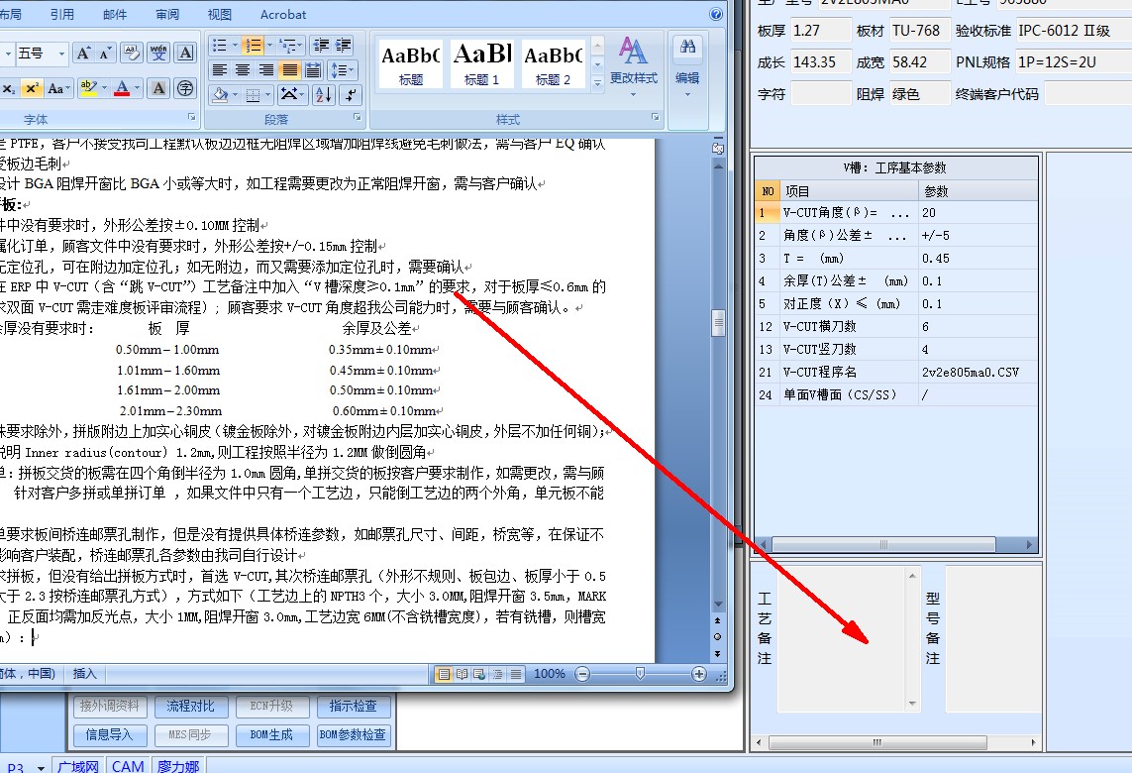Apply the red font color
Viewport: 1132px width, 773px height.
click(x=122, y=88)
